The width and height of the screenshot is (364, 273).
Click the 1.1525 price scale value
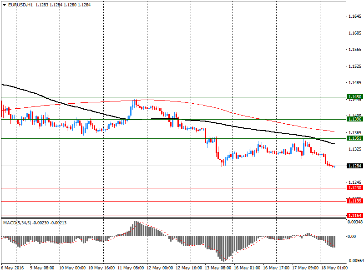coord(355,66)
